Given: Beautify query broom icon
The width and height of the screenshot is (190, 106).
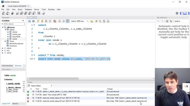Looking at the screenshot, I should click(96, 21).
